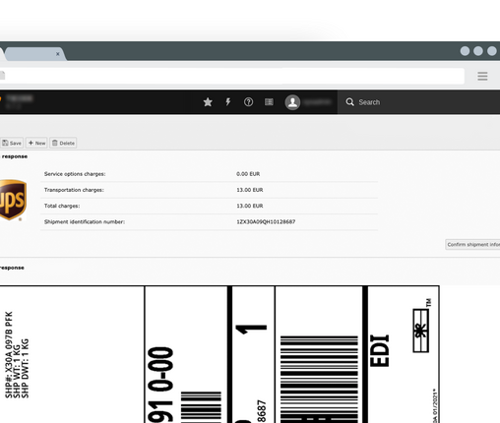Select the shipment identification number 1ZX30A09QH10128687

(266, 222)
